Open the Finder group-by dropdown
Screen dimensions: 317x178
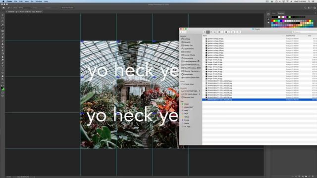click(x=220, y=32)
